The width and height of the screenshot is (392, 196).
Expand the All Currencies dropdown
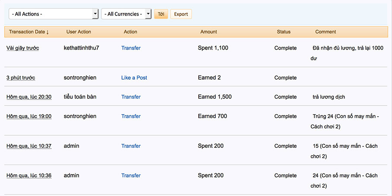126,14
